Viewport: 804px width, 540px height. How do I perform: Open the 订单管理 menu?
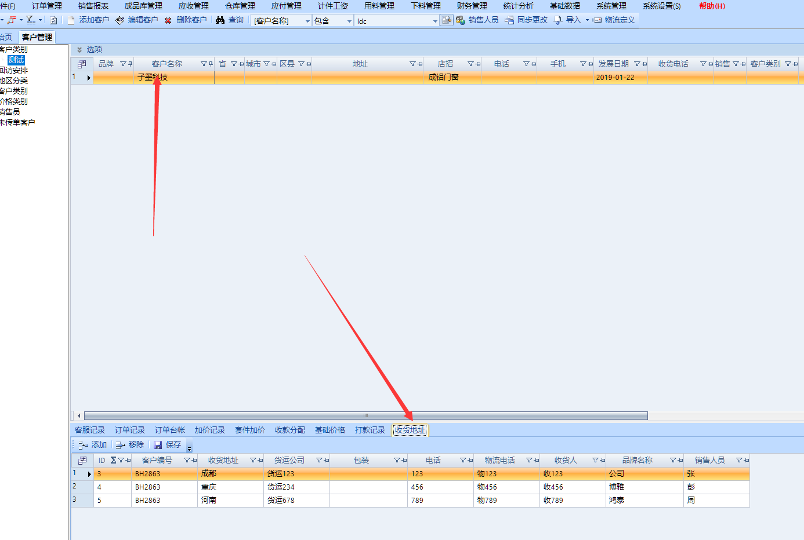46,6
